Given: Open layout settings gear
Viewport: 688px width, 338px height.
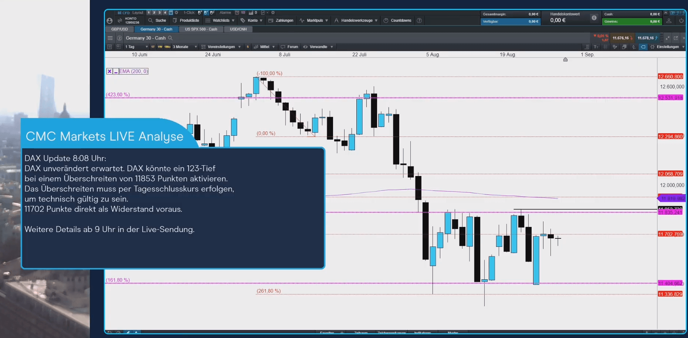Looking at the screenshot, I should click(176, 13).
